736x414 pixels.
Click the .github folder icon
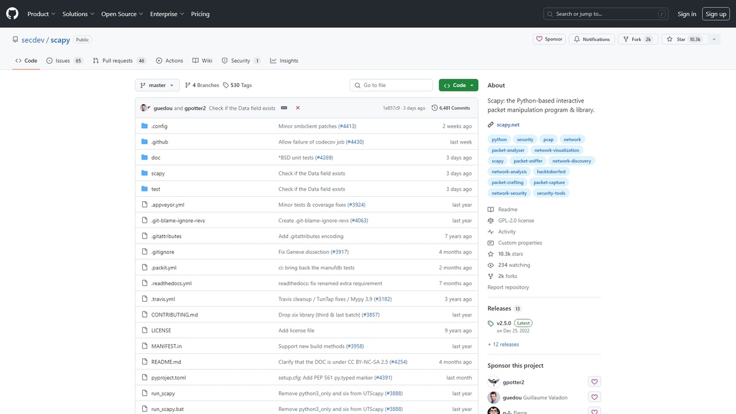(x=145, y=142)
